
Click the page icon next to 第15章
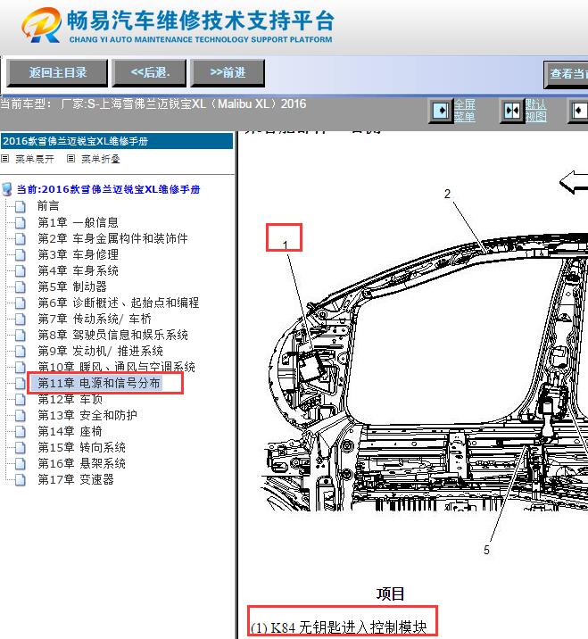click(21, 448)
